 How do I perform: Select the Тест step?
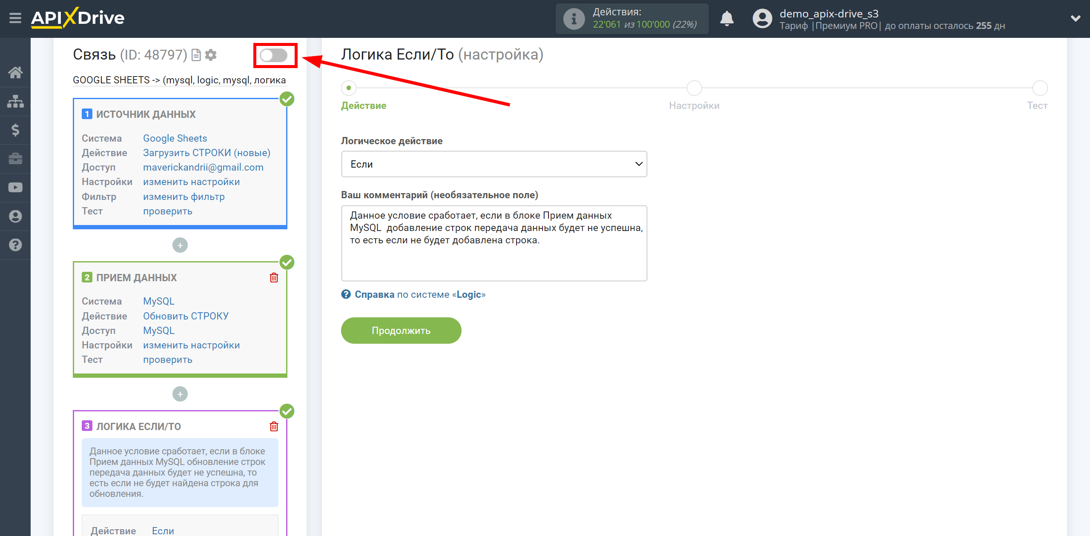click(1040, 88)
